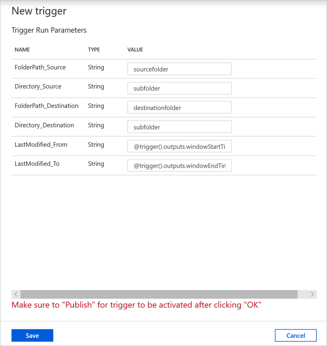The image size is (327, 346).
Task: Click the right scroll arrow
Action: point(312,294)
